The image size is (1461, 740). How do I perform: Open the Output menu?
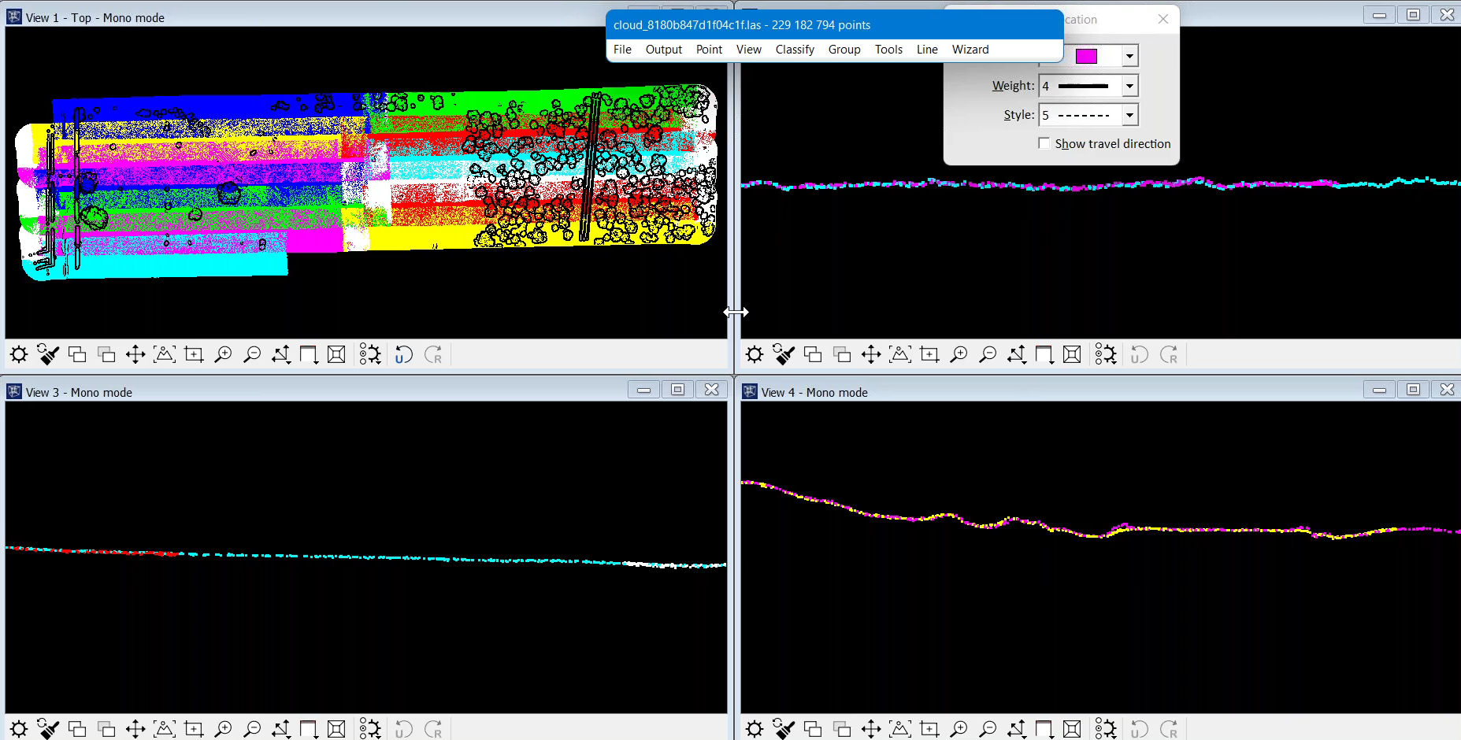[664, 50]
